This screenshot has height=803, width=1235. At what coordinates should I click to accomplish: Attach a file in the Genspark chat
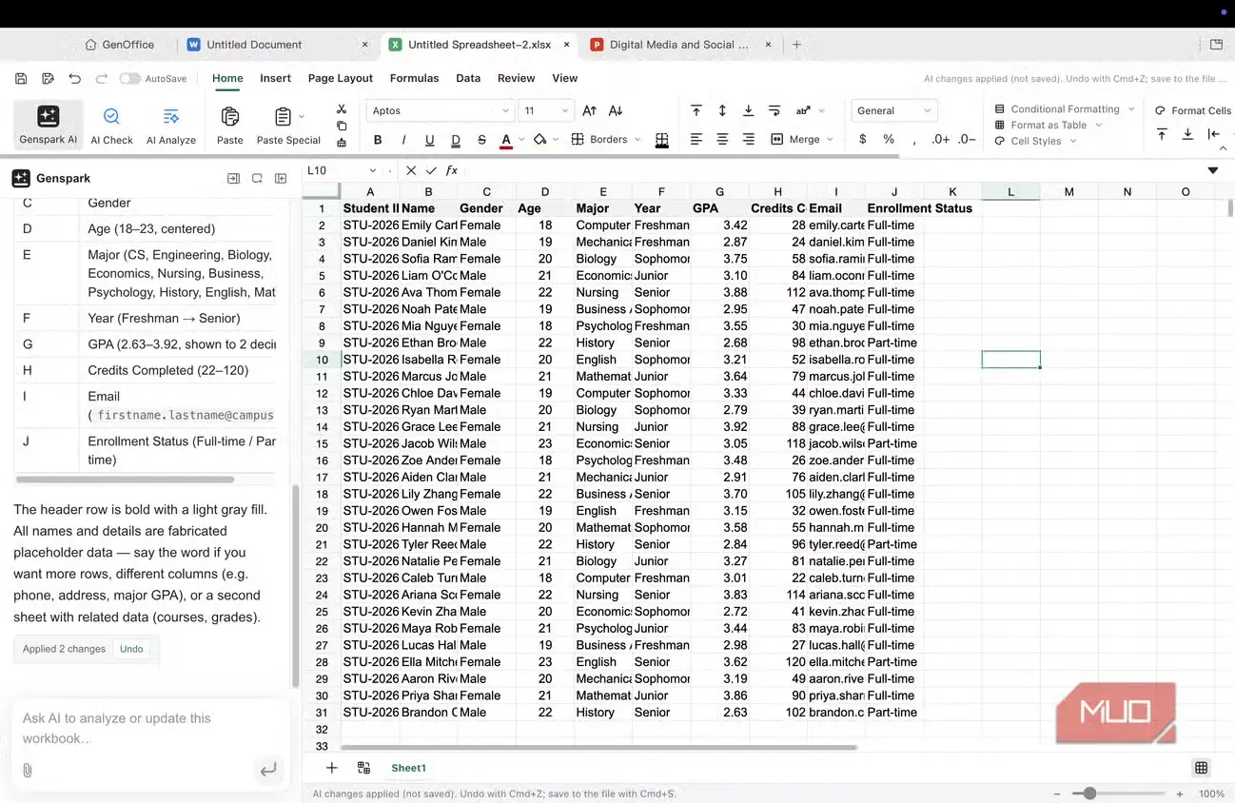27,770
